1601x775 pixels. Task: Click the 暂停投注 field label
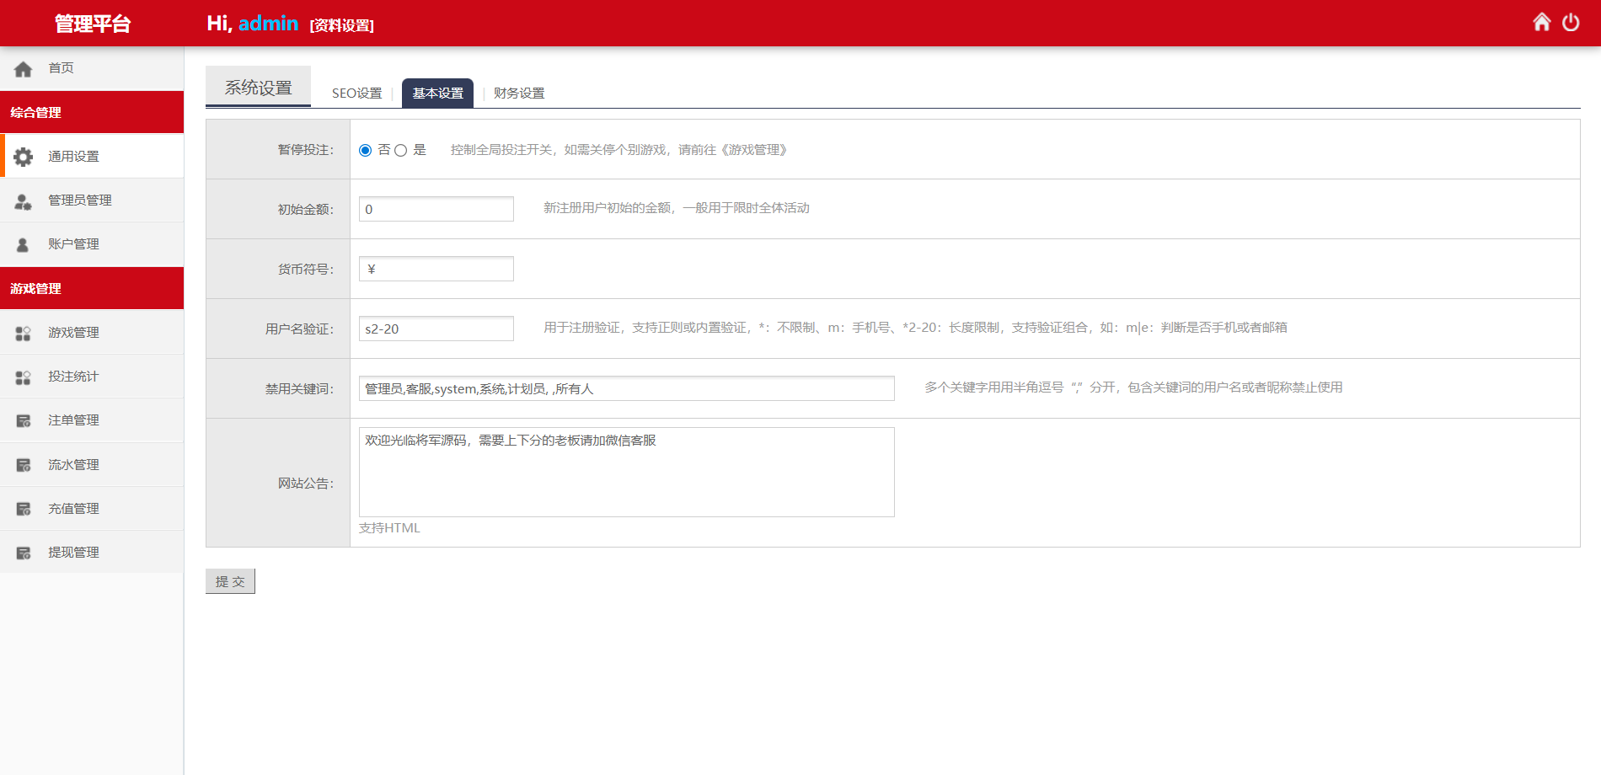tap(306, 150)
